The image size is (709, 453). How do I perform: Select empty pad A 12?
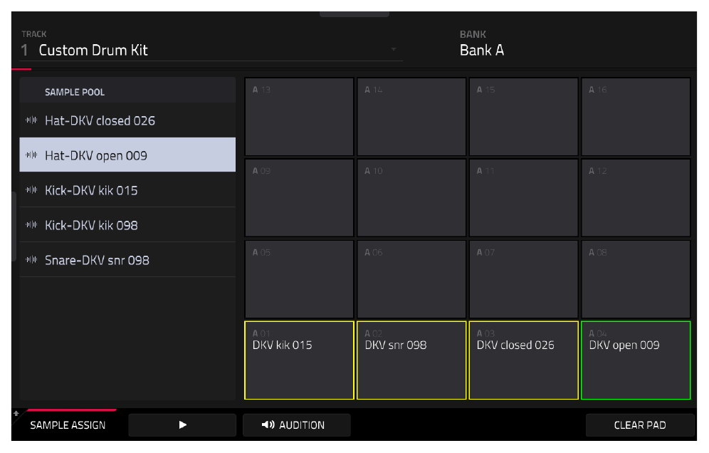(636, 198)
